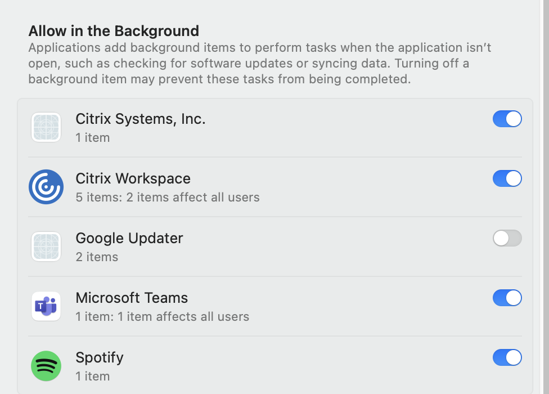The image size is (549, 394).
Task: Click the "2 items" text under Google Updater
Action: coord(97,257)
